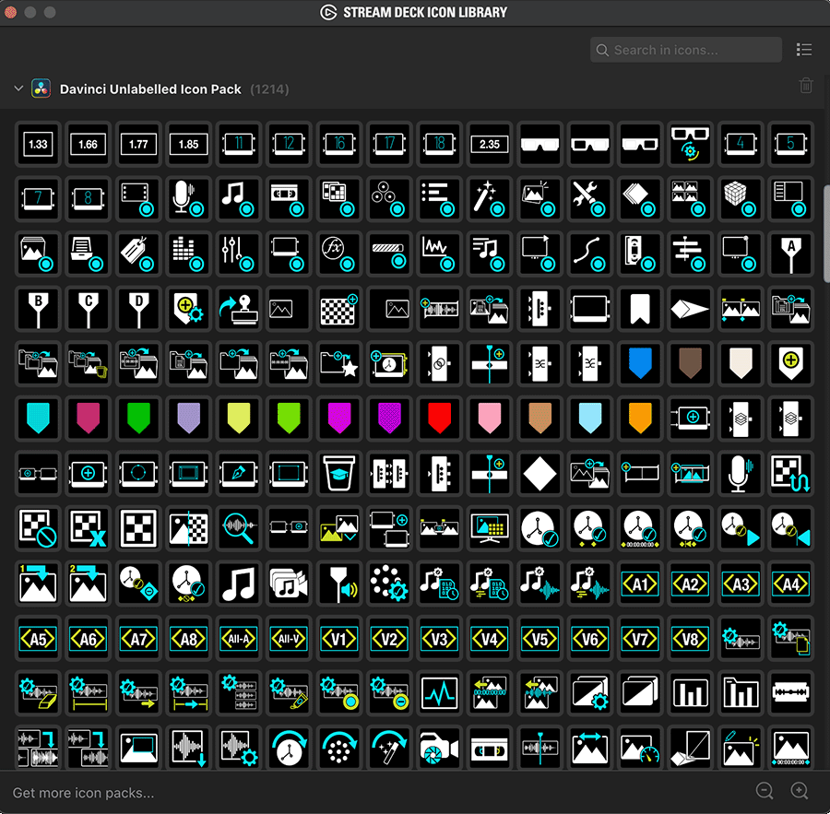Collapse the Davinci Unlabelled Icon Pack
Viewport: 830px width, 814px height.
click(18, 88)
